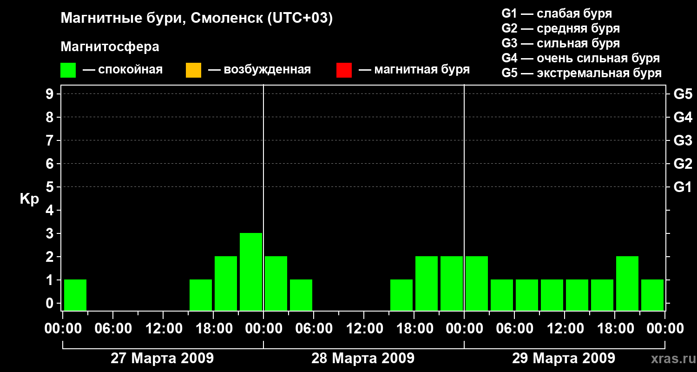Click the '— магнитная буря' legend label
The image size is (697, 372).
[414, 70]
